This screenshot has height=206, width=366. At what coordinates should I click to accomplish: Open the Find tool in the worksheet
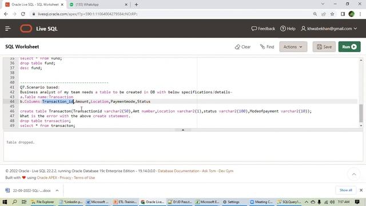[x=267, y=47]
